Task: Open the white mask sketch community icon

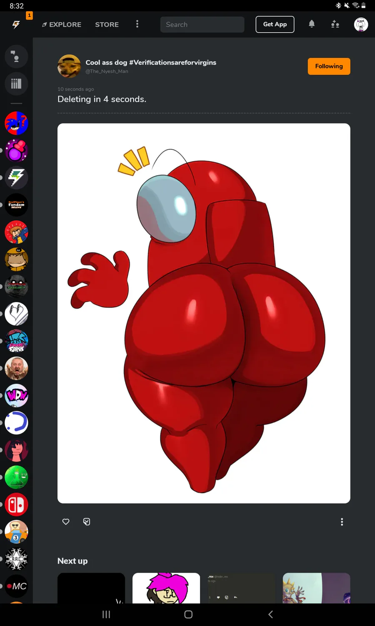Action: click(x=16, y=314)
